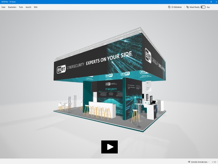Click the Schnelle Animationen icon
The width and height of the screenshot is (218, 164).
coord(189,162)
